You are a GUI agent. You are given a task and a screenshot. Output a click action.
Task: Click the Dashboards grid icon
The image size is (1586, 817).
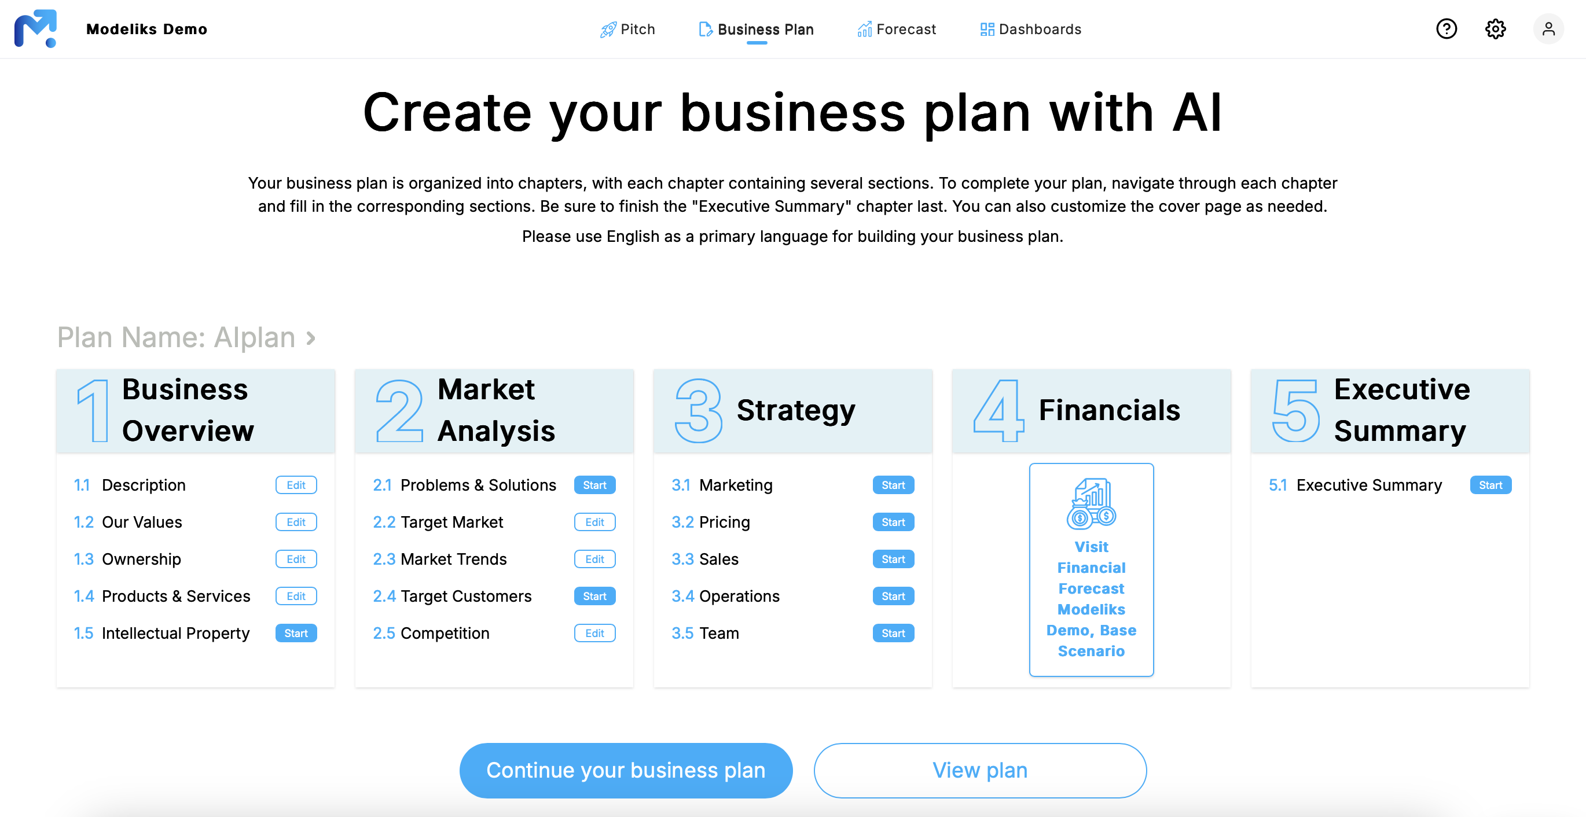coord(985,28)
